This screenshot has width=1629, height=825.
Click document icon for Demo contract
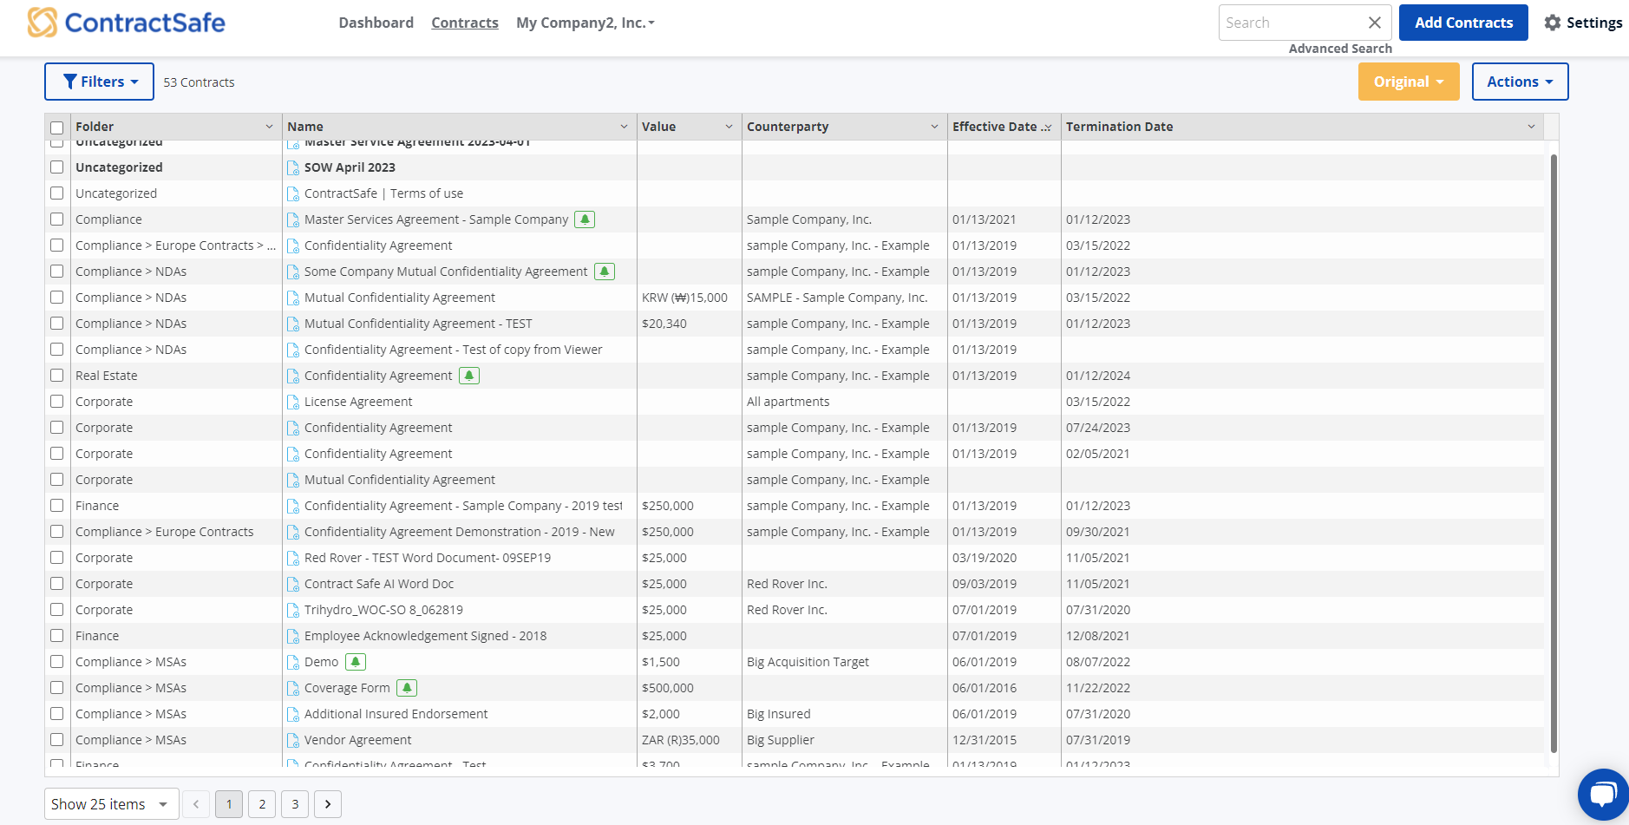click(293, 662)
